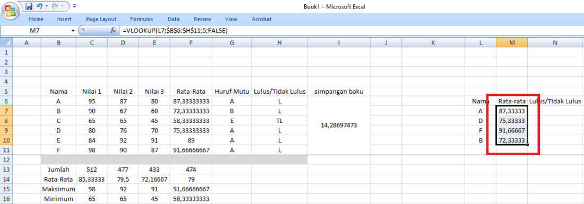
Task: Select the cell with value 89
Action: [191, 140]
